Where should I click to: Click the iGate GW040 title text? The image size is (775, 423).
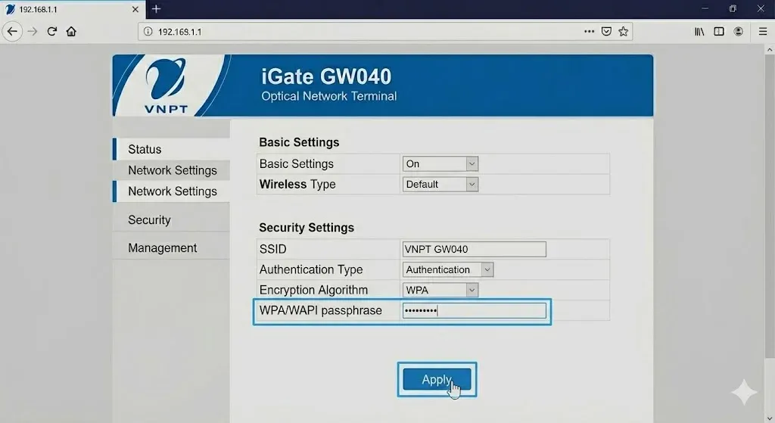pyautogui.click(x=326, y=76)
